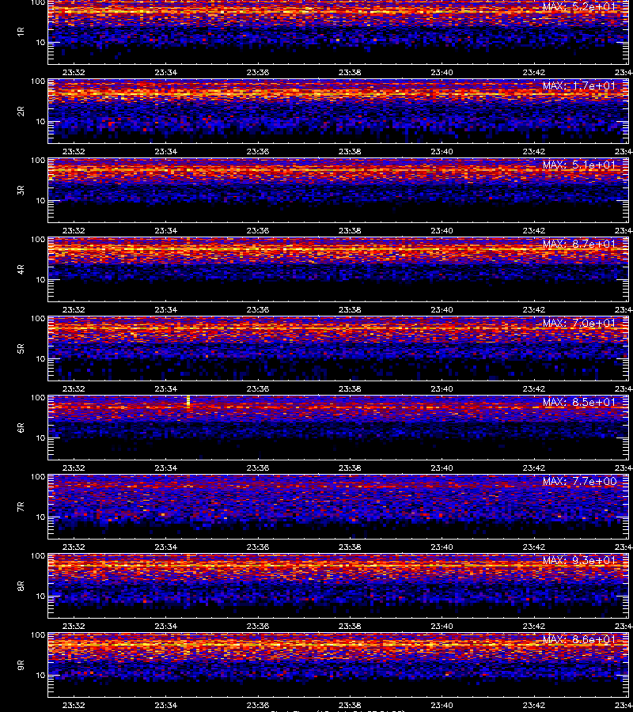
Task: Click the 10 y-axis label on panel 5R
Action: (x=41, y=358)
